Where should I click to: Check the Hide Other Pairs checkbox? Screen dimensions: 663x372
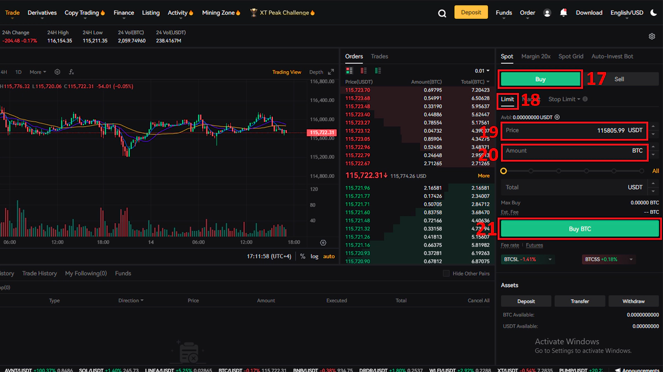pyautogui.click(x=446, y=273)
